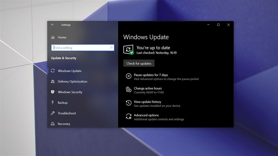The image size is (278, 156).
Task: Focus the Find a setting search box
Action: pyautogui.click(x=80, y=48)
